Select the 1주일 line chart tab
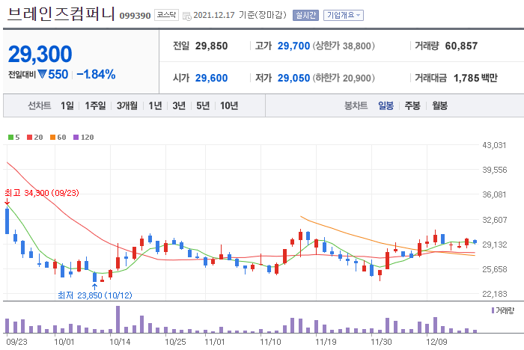The height and width of the screenshot is (350, 524). click(x=95, y=106)
